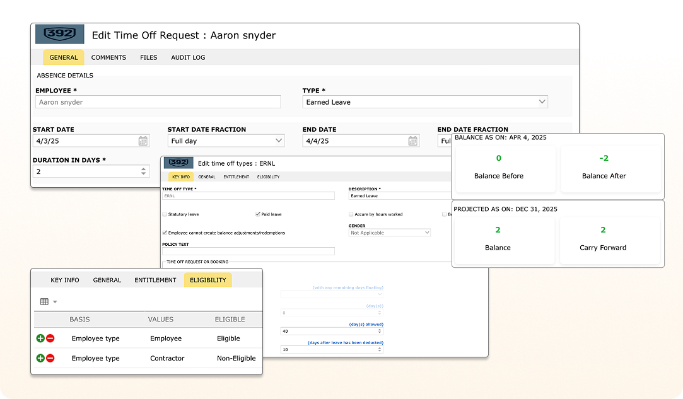This screenshot has width=683, height=399.
Task: Click the Duration in Days stepper arrows
Action: coord(143,171)
